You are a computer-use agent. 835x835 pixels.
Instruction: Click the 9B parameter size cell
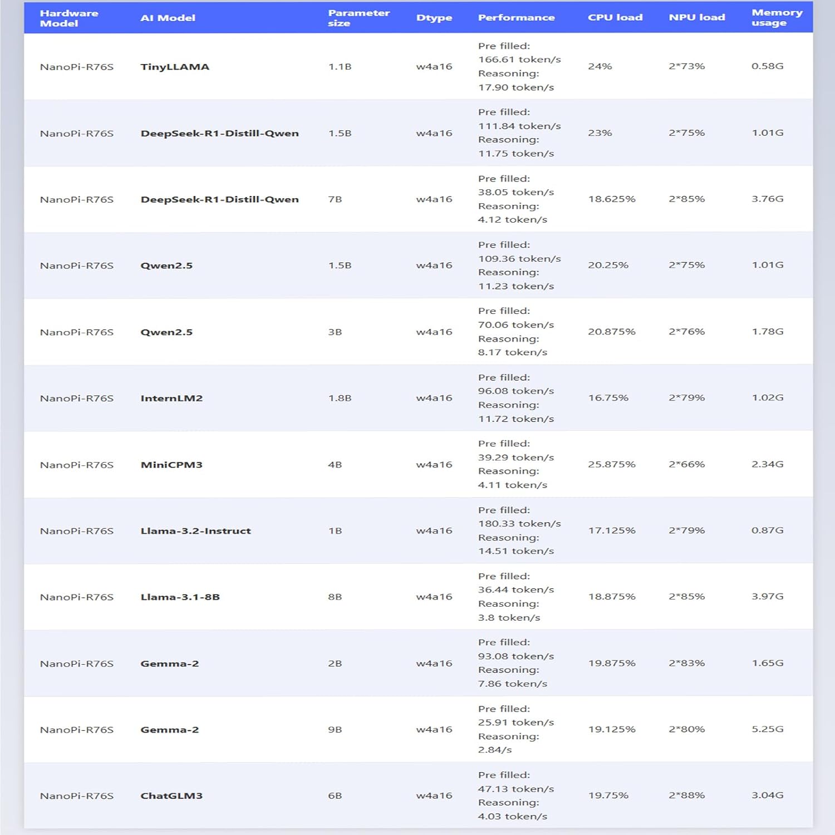335,730
